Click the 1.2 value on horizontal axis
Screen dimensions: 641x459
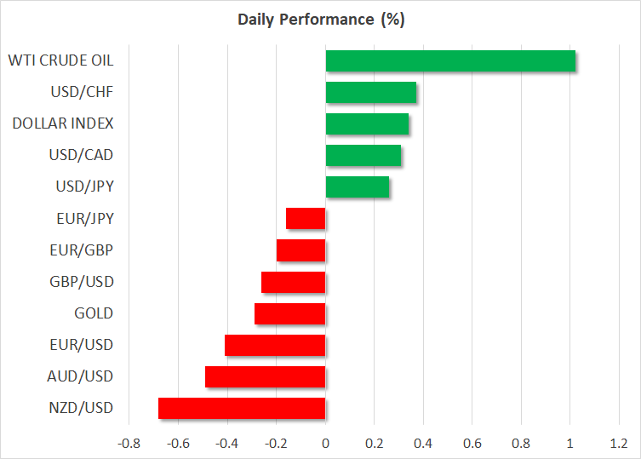click(619, 444)
